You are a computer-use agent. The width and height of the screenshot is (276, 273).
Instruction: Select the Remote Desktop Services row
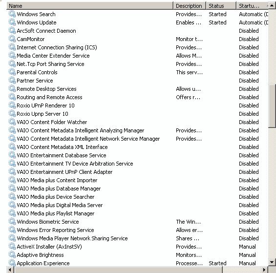point(137,89)
